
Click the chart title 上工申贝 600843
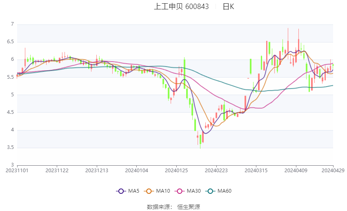point(181,7)
